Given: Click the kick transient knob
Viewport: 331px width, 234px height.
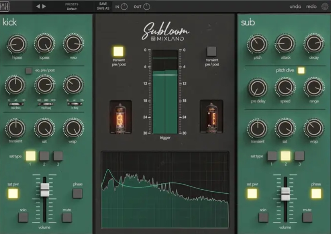Looking at the screenshot, I should tap(16, 128).
